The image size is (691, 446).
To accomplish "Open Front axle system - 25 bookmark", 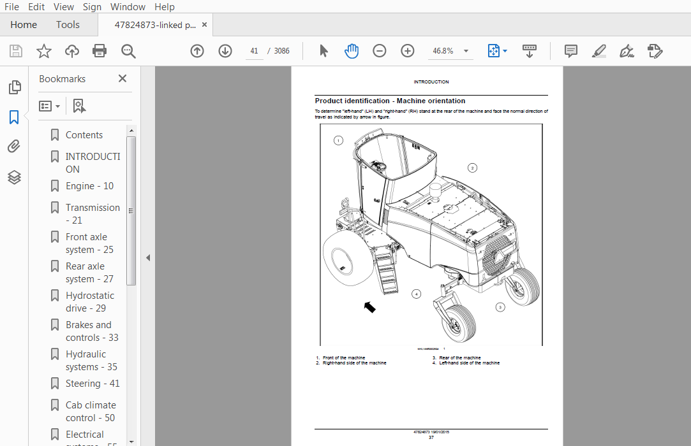I will coord(89,243).
